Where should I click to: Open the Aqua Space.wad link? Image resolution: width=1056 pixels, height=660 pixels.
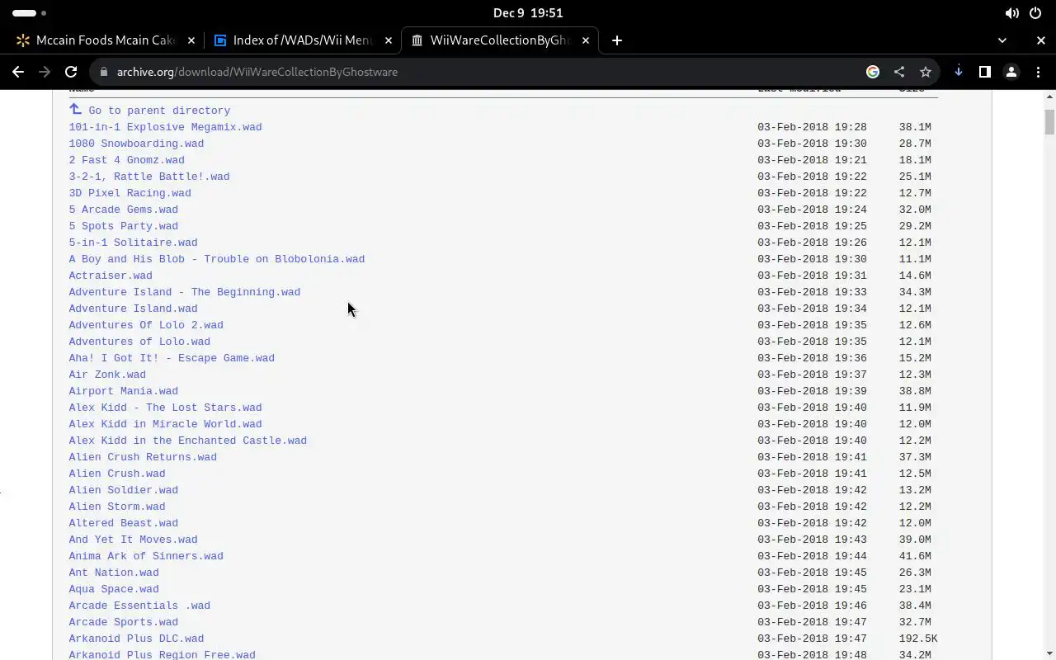(114, 589)
